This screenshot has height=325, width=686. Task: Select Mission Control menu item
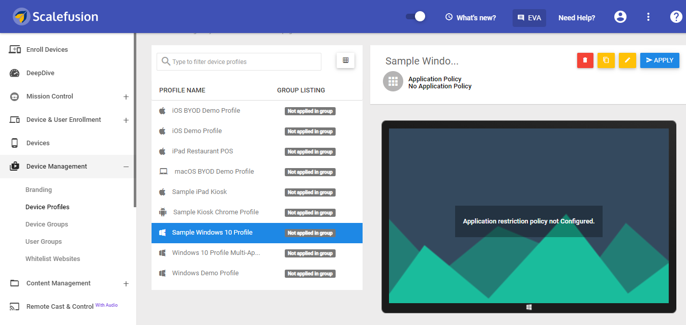coord(50,96)
